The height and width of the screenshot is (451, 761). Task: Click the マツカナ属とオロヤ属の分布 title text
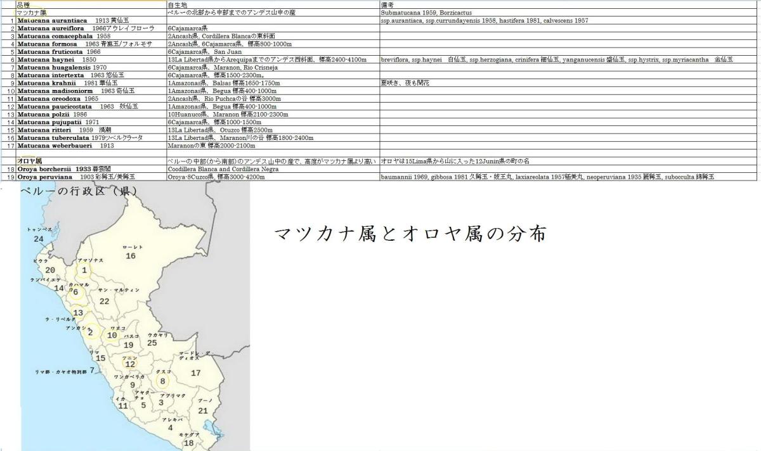point(410,234)
